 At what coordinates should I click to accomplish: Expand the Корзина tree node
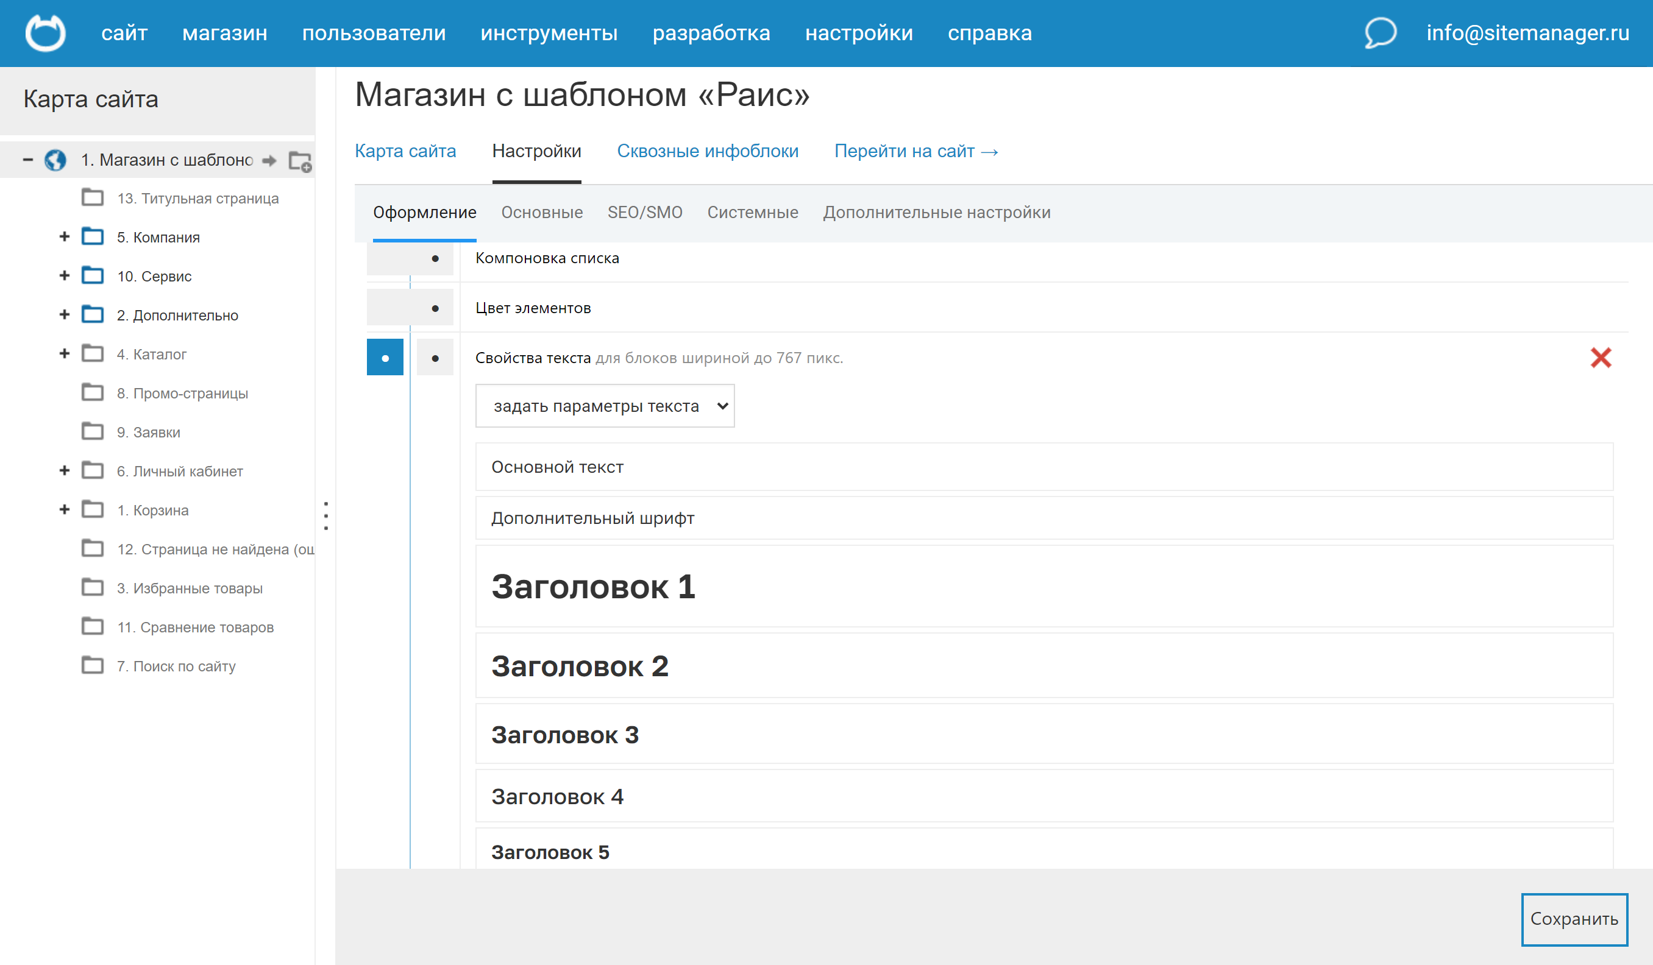click(x=64, y=509)
